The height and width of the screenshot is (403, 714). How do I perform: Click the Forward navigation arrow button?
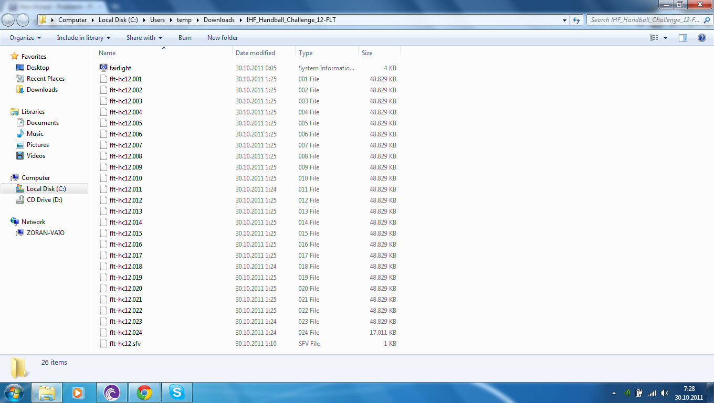coord(23,20)
